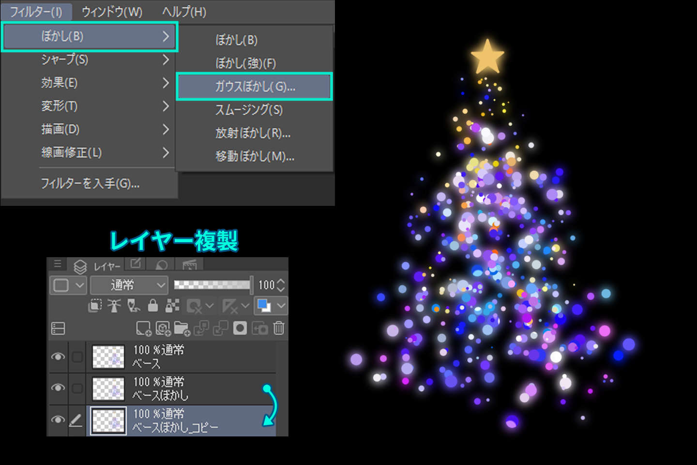Select the ベースぼかし_コピー layer thumbnail
This screenshot has height=465, width=697.
click(108, 420)
